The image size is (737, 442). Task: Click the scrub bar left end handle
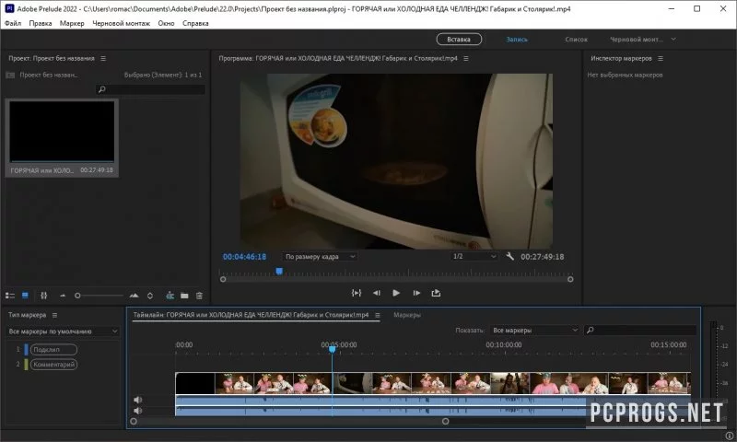pyautogui.click(x=223, y=279)
